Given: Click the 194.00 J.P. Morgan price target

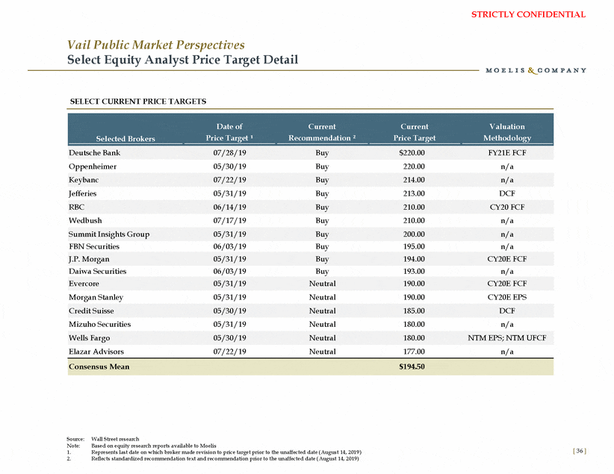Looking at the screenshot, I should [414, 259].
